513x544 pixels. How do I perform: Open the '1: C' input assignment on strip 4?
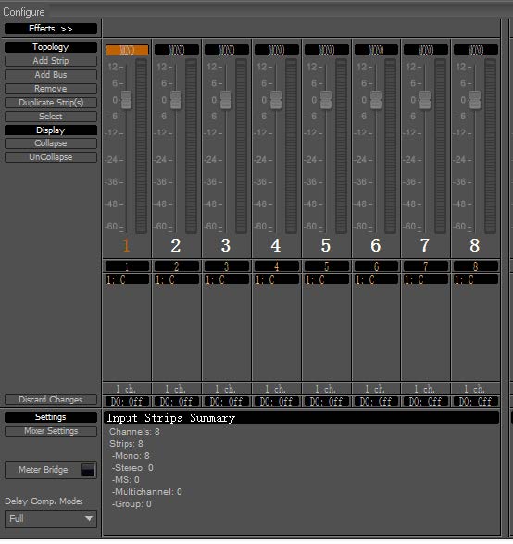277,279
